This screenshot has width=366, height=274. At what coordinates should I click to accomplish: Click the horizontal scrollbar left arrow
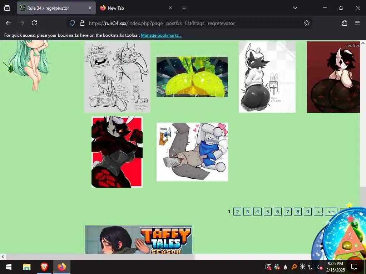click(3, 257)
